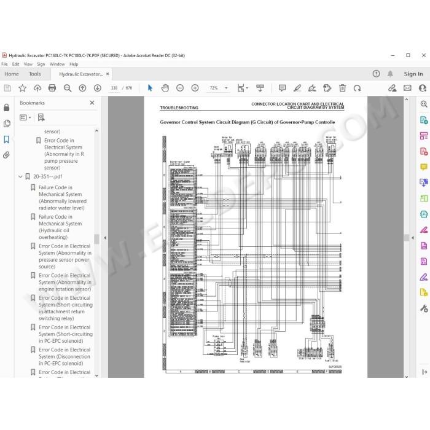Open bookmark Abnormality in engine rotation sensor
Viewport: 430px width, 430px height.
(x=65, y=282)
